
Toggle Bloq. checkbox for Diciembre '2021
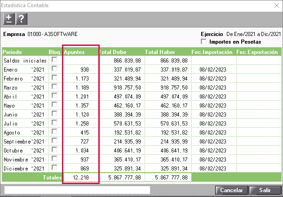(x=54, y=168)
